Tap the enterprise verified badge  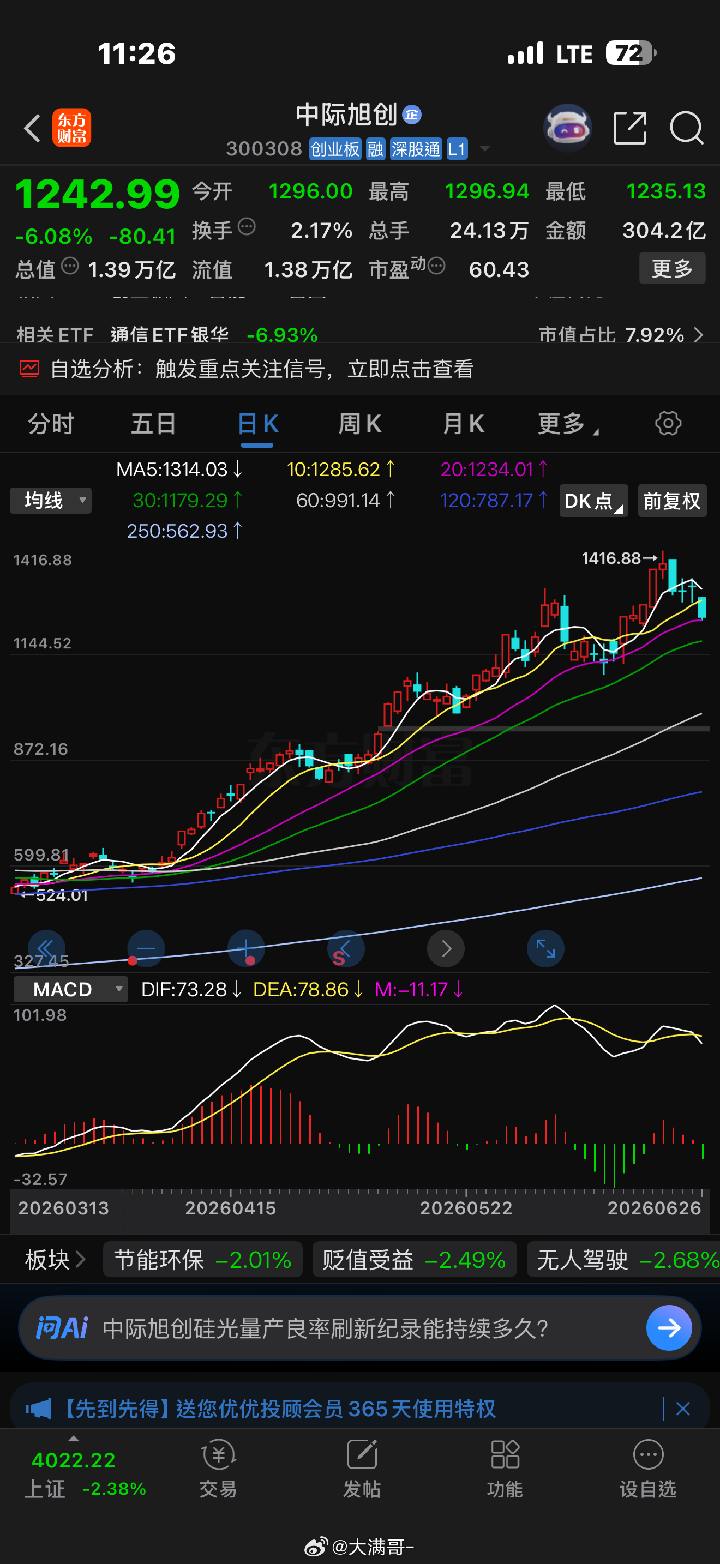click(x=412, y=115)
